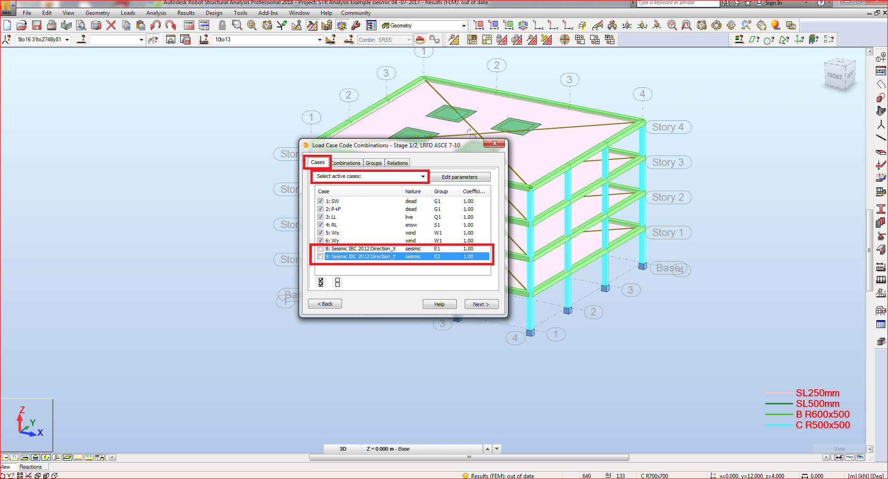The height and width of the screenshot is (479, 888).
Task: Capture the screen with the camera icon
Action: tap(96, 25)
